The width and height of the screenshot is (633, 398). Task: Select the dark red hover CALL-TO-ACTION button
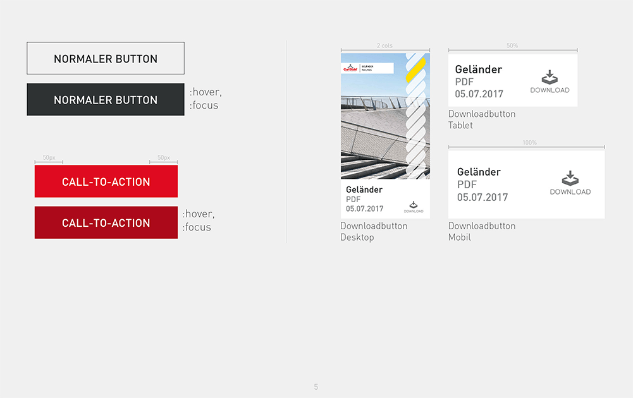point(106,223)
